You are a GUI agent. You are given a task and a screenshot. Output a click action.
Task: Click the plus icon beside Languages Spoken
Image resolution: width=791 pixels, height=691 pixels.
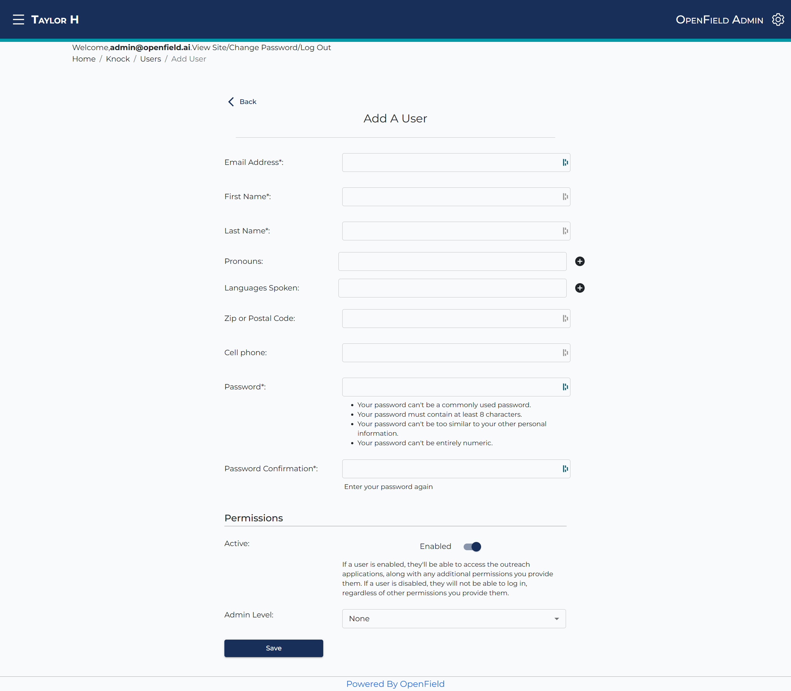point(580,288)
